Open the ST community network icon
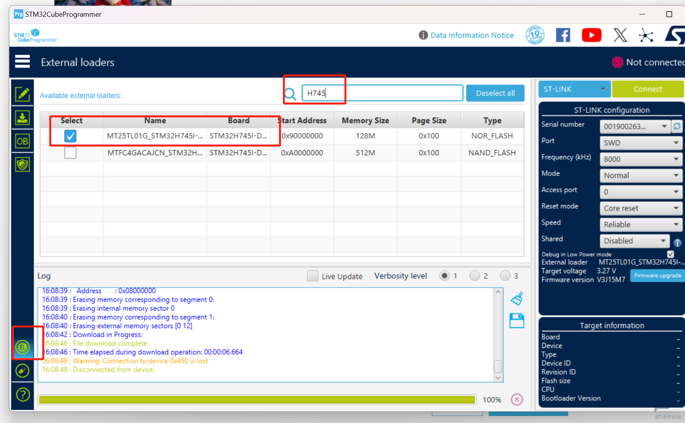685x423 pixels. (x=646, y=35)
